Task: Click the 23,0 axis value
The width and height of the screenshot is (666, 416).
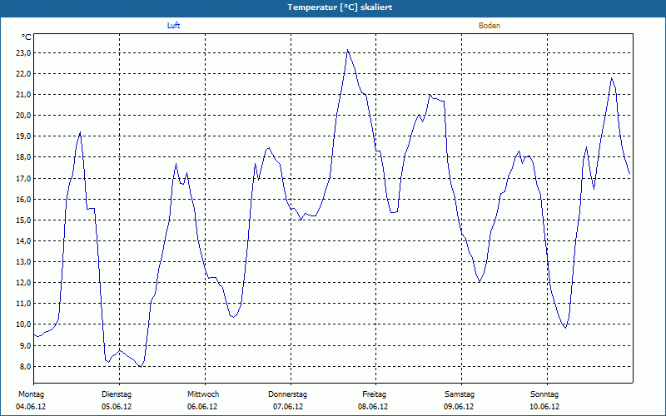Action: pos(23,53)
